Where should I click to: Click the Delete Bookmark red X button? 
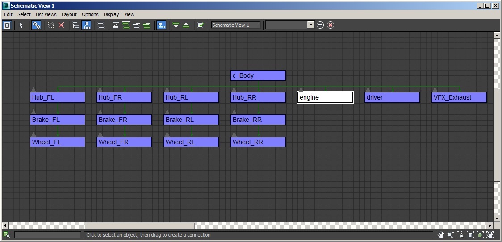coord(330,25)
